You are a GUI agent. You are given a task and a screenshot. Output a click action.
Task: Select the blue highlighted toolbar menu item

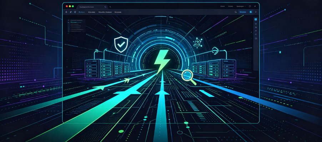82,12
